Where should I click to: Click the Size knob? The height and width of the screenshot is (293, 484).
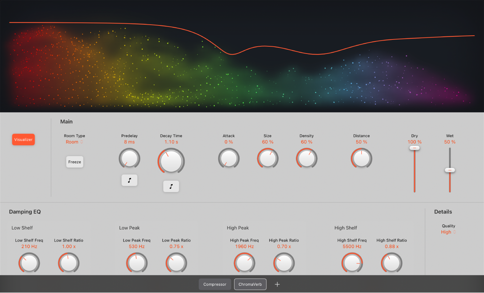click(x=268, y=158)
